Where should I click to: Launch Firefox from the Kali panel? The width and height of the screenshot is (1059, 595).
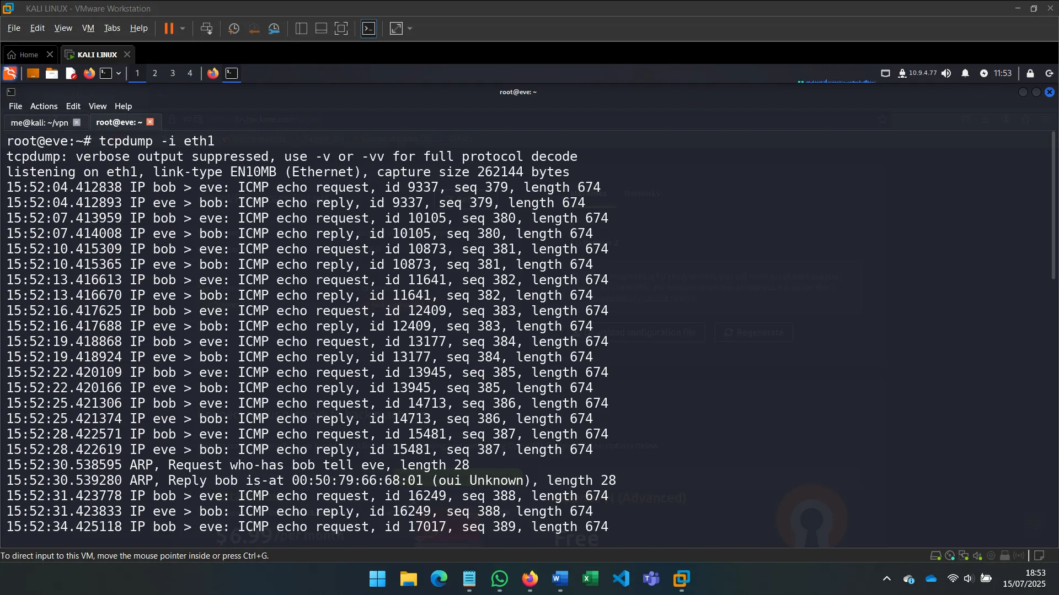(x=89, y=73)
